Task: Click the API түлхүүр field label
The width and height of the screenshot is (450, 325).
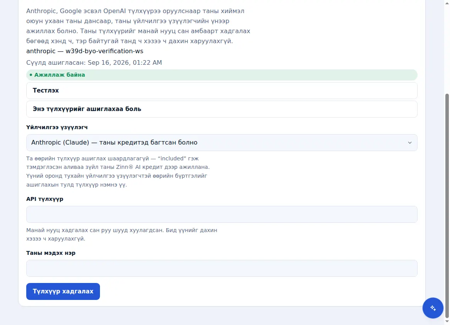Action: (x=45, y=199)
